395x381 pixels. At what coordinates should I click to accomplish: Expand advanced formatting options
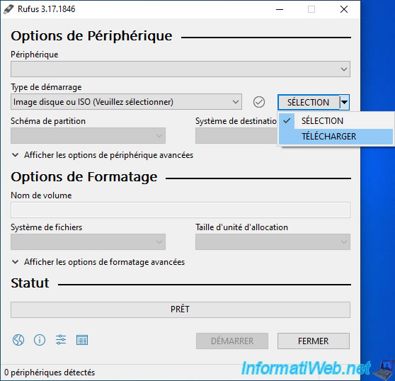point(98,262)
